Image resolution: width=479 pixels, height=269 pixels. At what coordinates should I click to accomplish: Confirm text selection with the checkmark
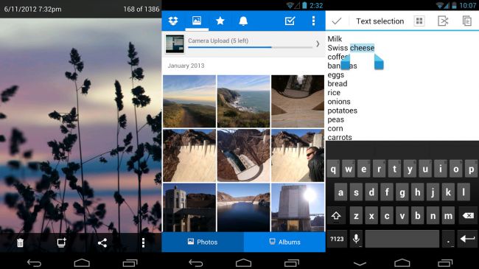pos(337,21)
